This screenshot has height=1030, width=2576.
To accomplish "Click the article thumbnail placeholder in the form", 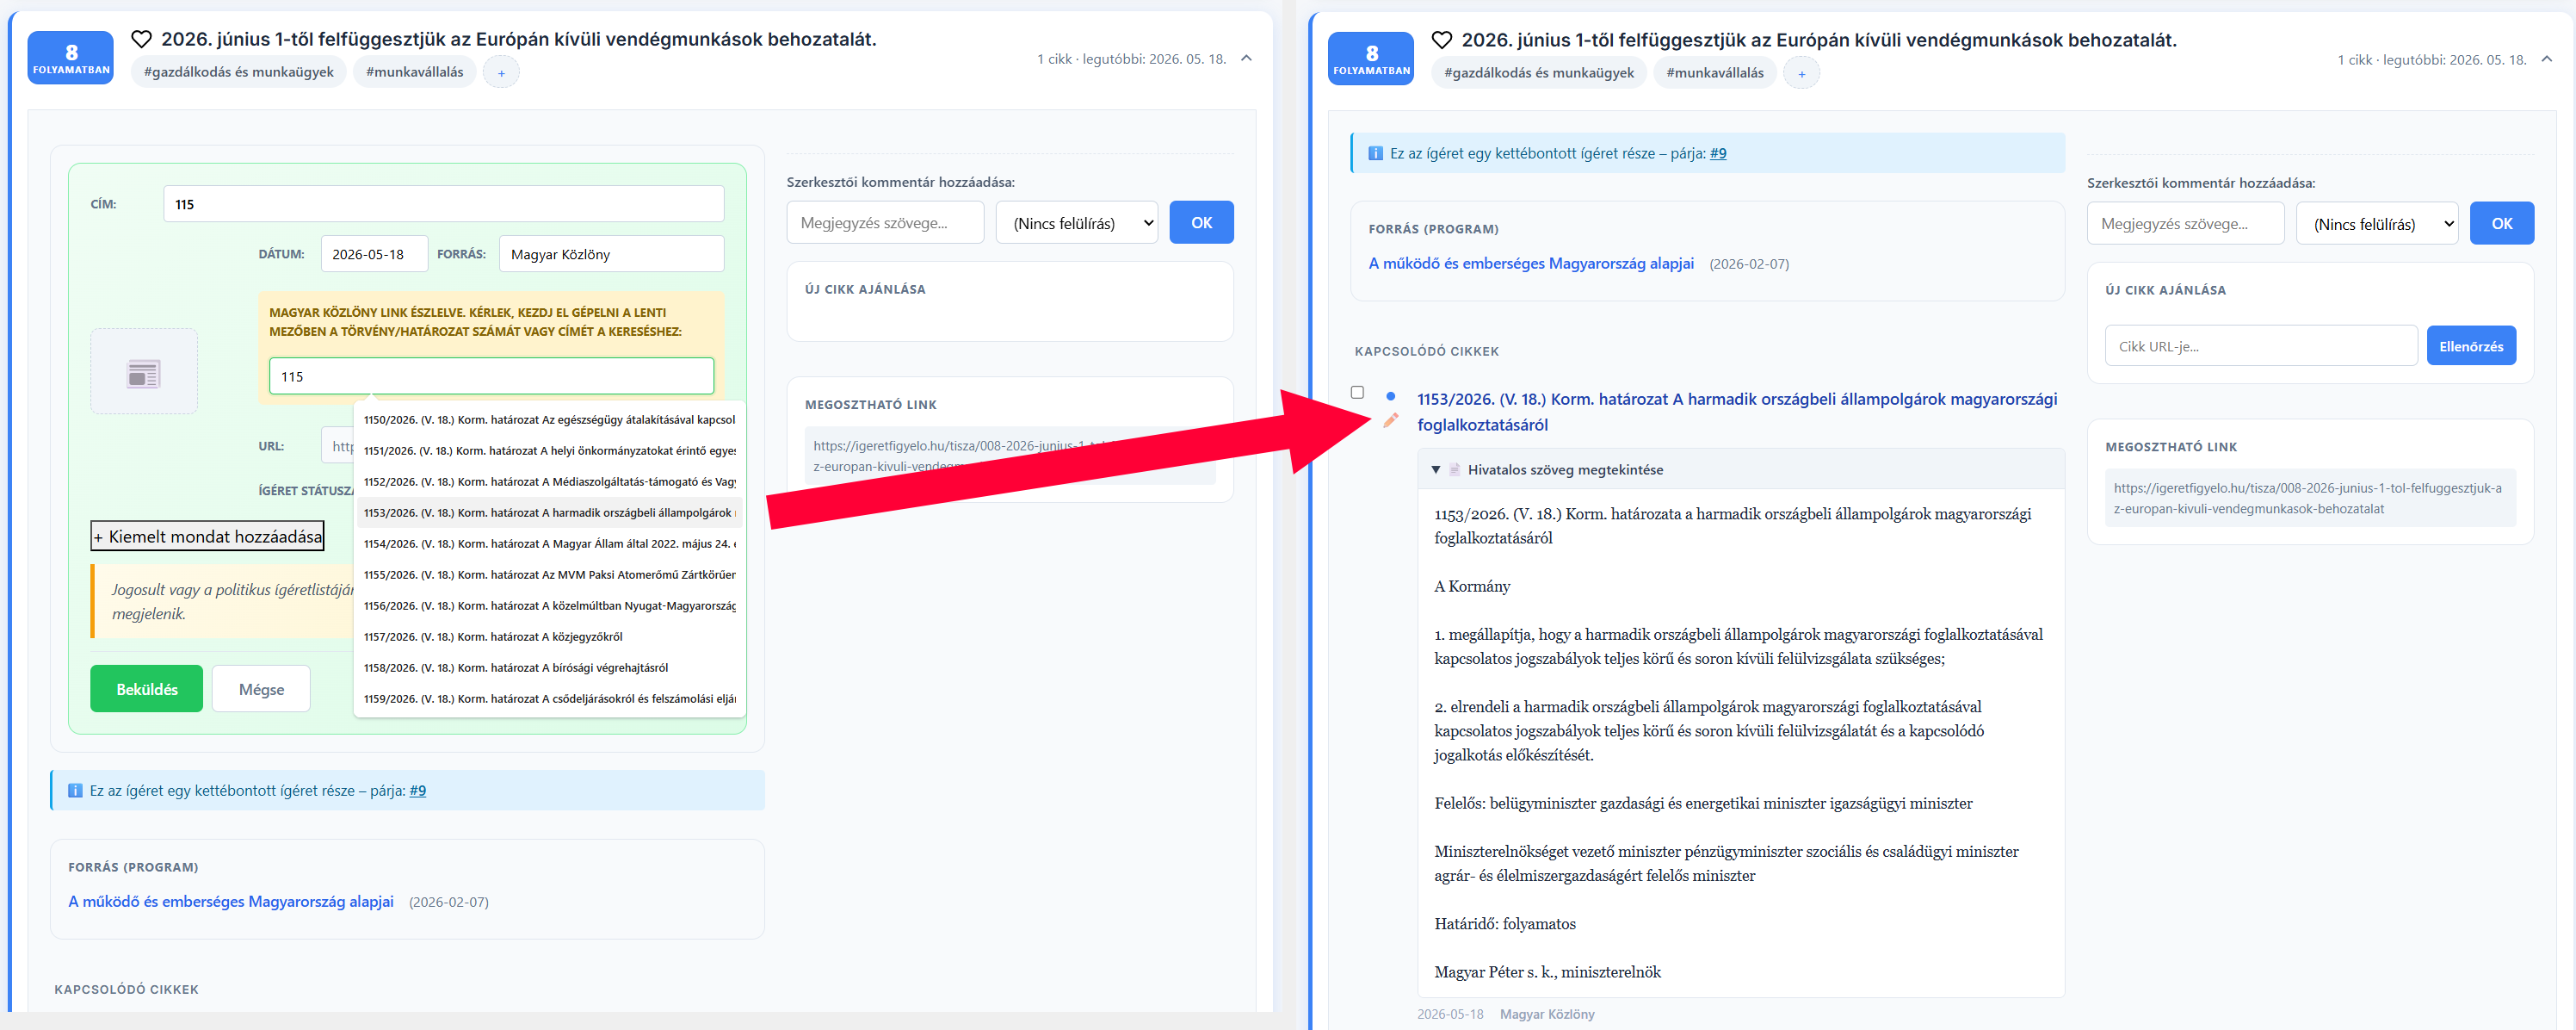I will coord(144,371).
